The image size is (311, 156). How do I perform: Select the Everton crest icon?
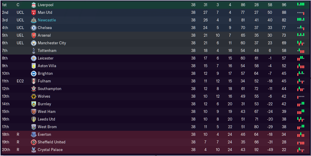click(34, 135)
